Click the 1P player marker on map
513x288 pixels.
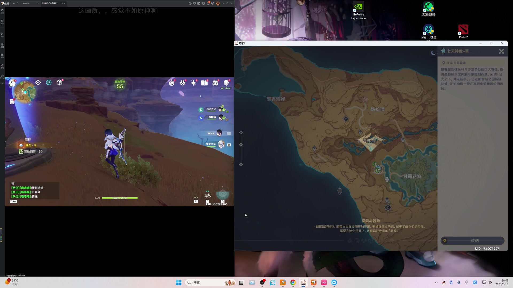click(378, 170)
